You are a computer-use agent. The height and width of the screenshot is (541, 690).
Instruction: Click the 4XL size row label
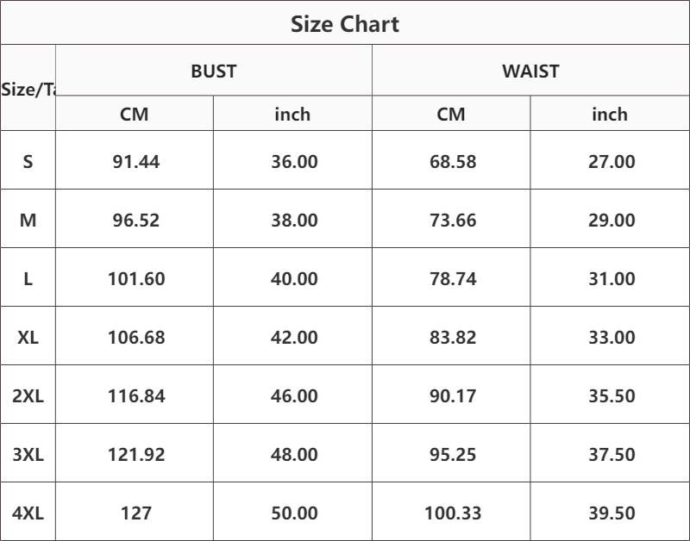tap(28, 513)
